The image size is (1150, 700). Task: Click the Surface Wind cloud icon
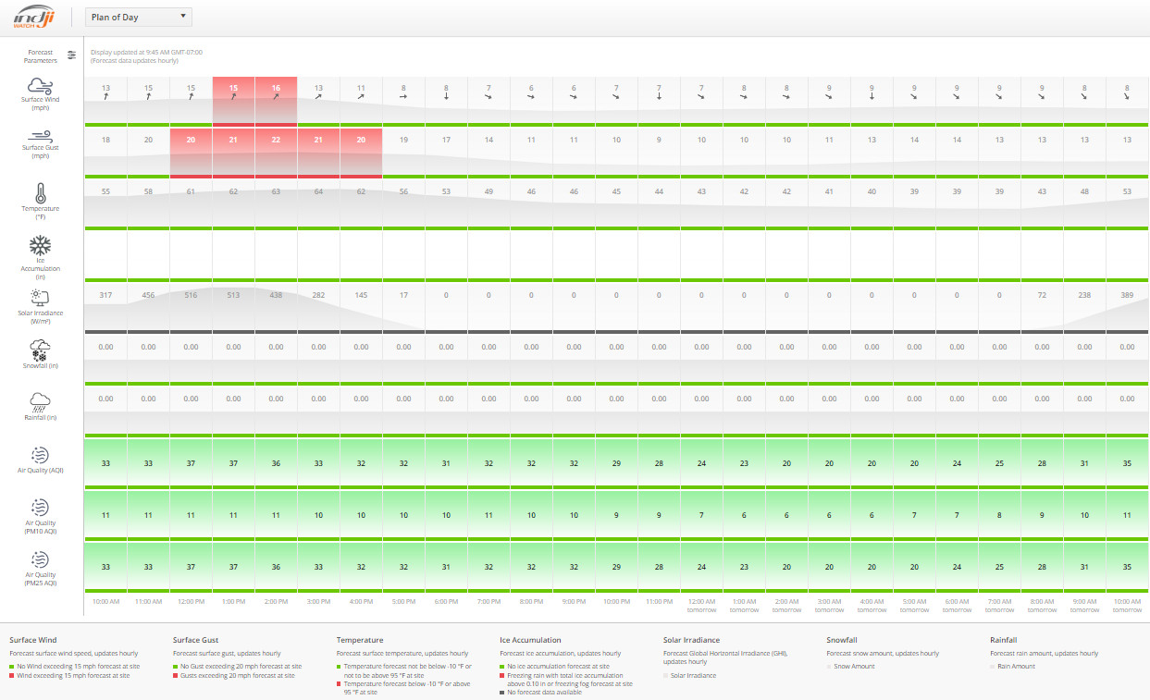[40, 85]
